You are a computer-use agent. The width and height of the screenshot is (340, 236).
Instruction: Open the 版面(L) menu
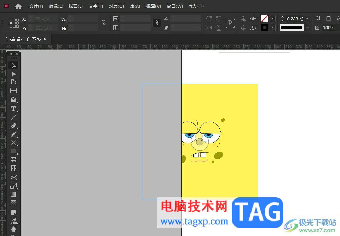tap(76, 6)
